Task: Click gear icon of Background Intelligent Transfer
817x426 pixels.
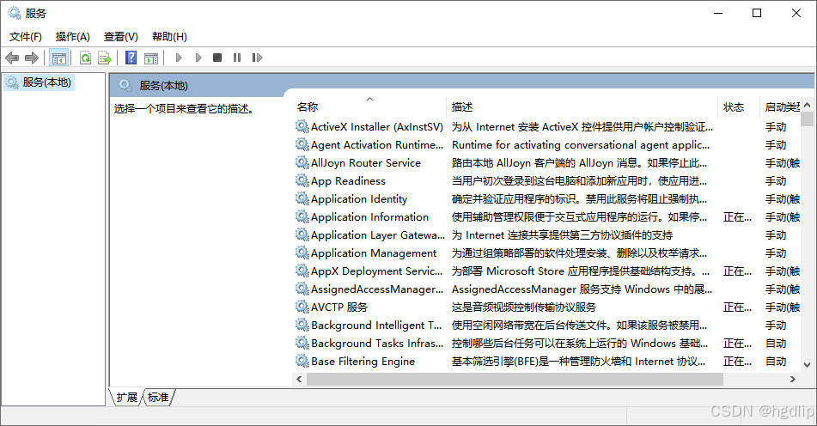Action: tap(302, 325)
